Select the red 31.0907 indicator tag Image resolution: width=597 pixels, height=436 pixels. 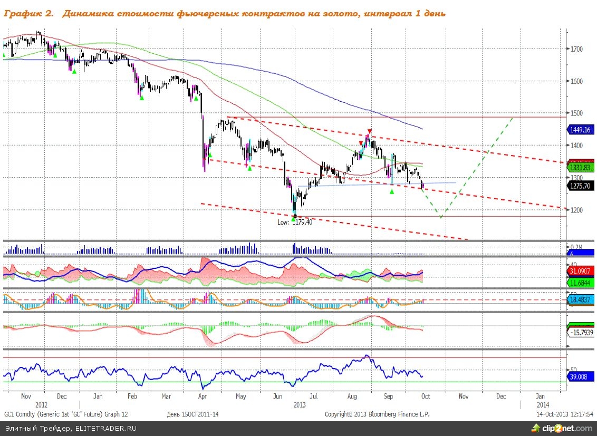click(x=580, y=271)
